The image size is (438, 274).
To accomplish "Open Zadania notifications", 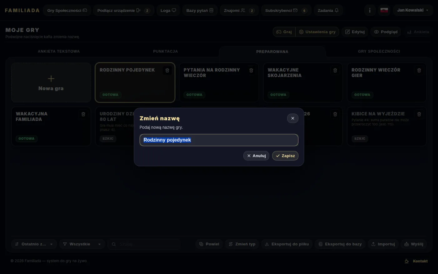I will pos(328,10).
